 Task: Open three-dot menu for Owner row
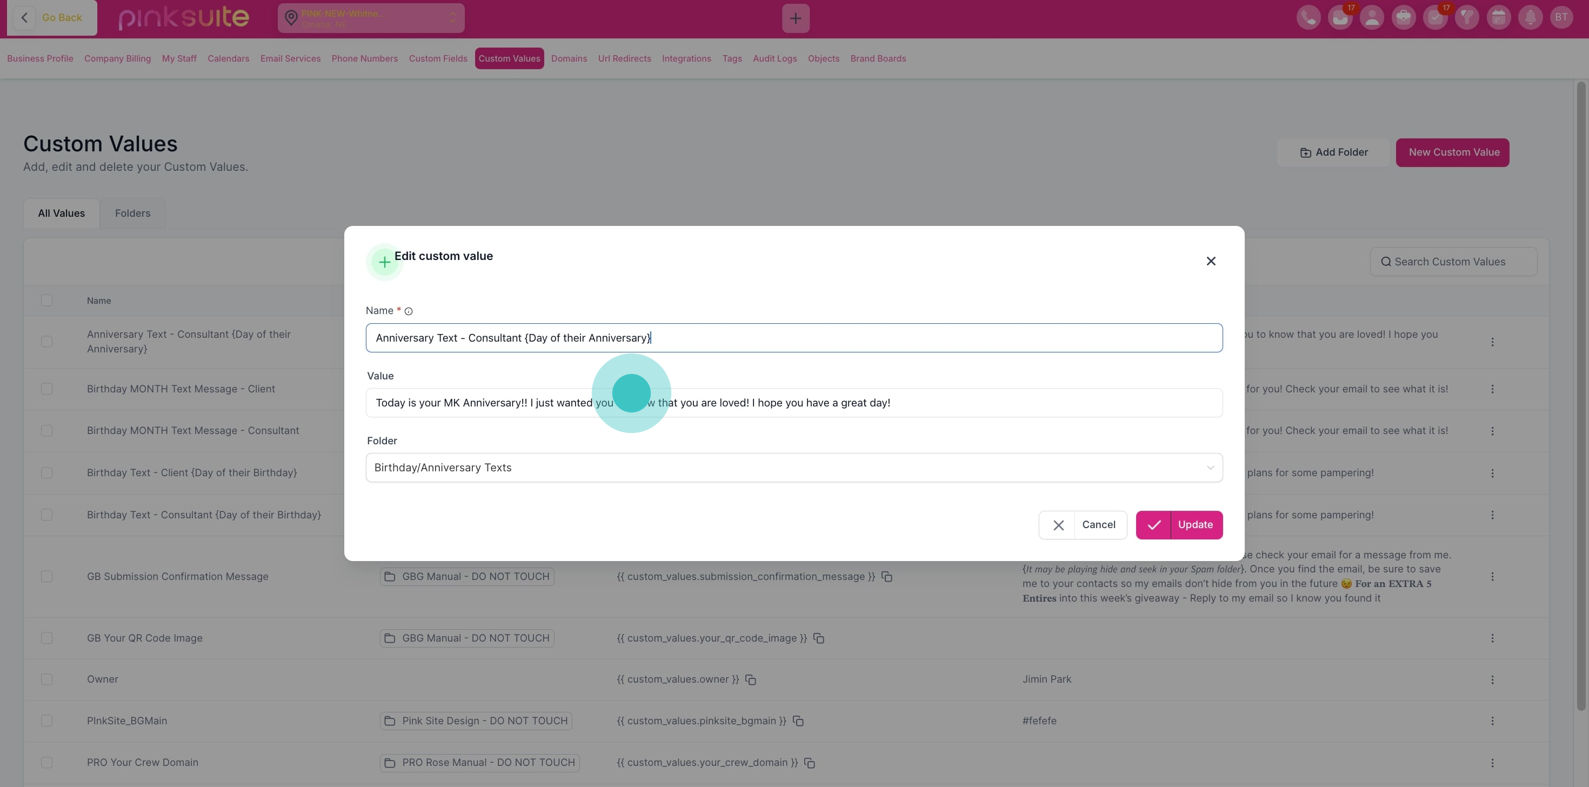pos(1492,679)
